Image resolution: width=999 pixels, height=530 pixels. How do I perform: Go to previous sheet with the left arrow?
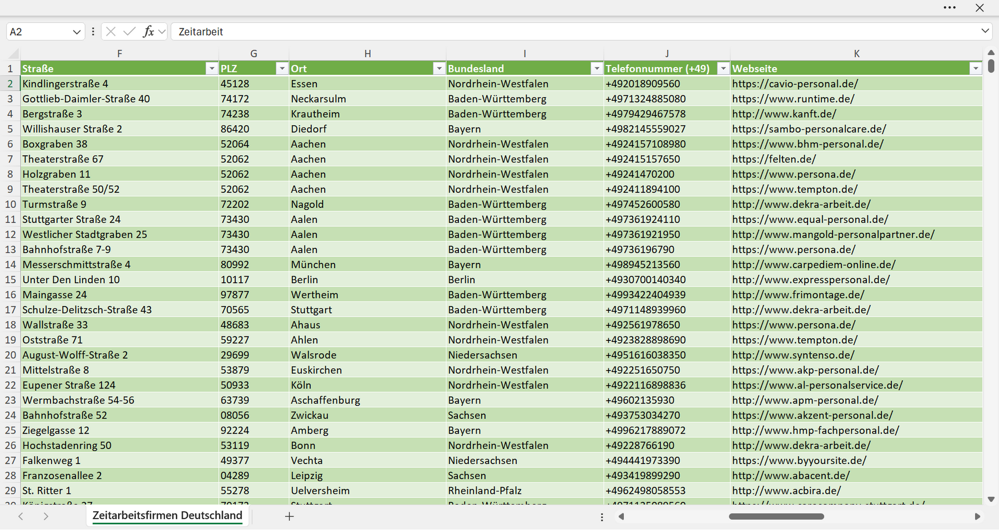coord(21,516)
